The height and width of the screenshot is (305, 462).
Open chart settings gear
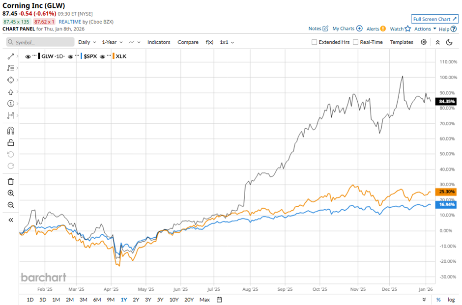coord(424,42)
